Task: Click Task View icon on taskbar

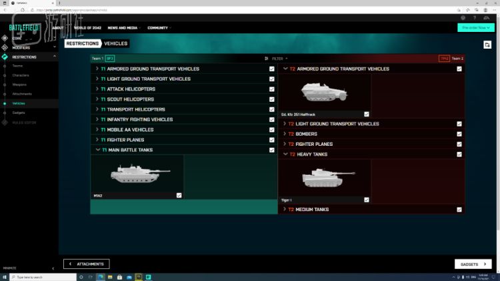Action: pyautogui.click(x=91, y=277)
